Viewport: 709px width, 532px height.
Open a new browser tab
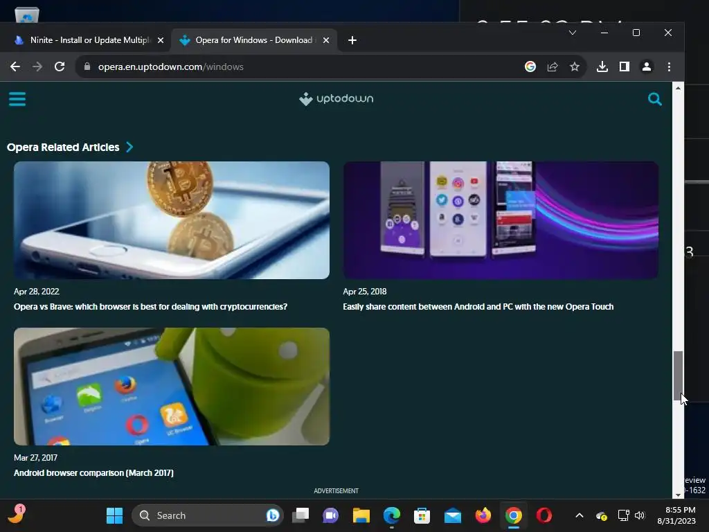(x=352, y=40)
